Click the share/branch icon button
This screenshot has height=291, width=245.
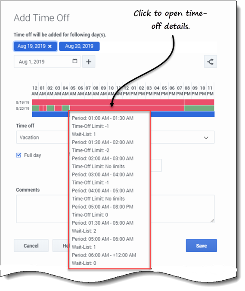tap(211, 62)
